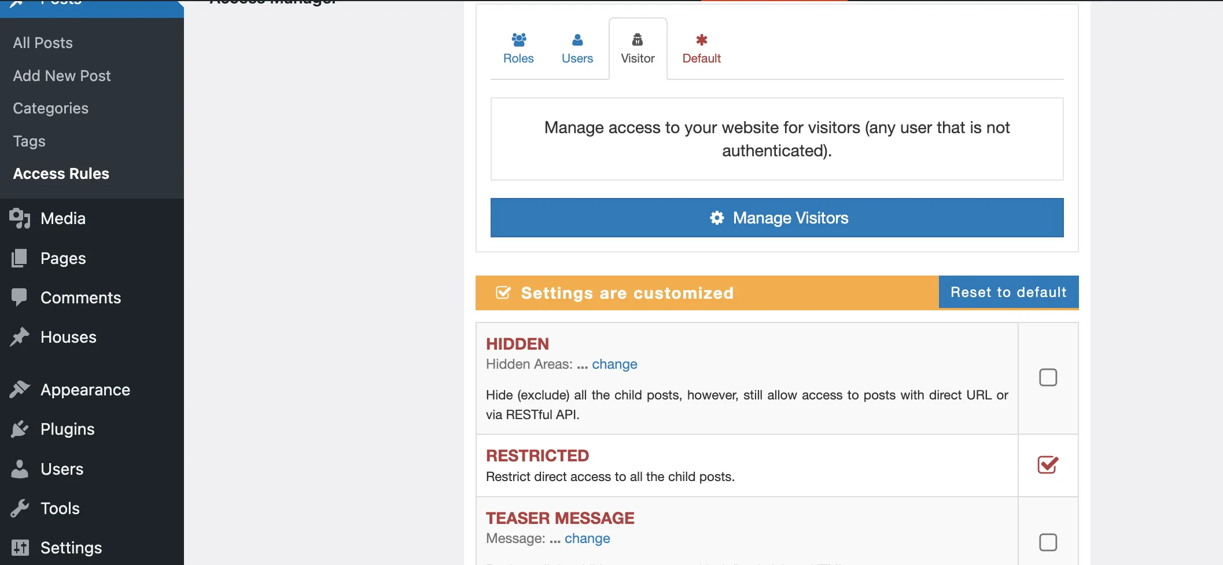The image size is (1223, 565).
Task: Click the Settings sliders icon
Action: pos(20,548)
